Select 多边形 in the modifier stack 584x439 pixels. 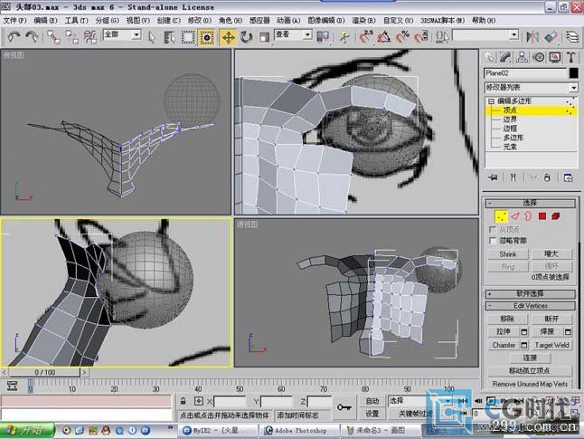513,138
